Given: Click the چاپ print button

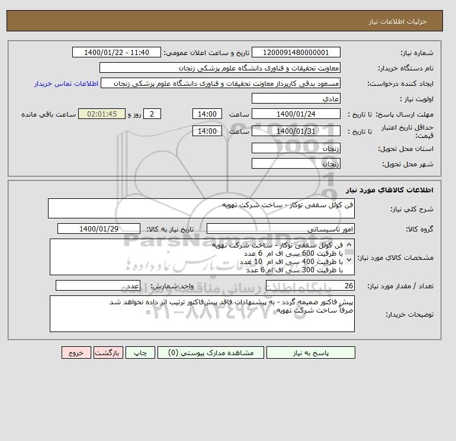Looking at the screenshot, I should 140,353.
